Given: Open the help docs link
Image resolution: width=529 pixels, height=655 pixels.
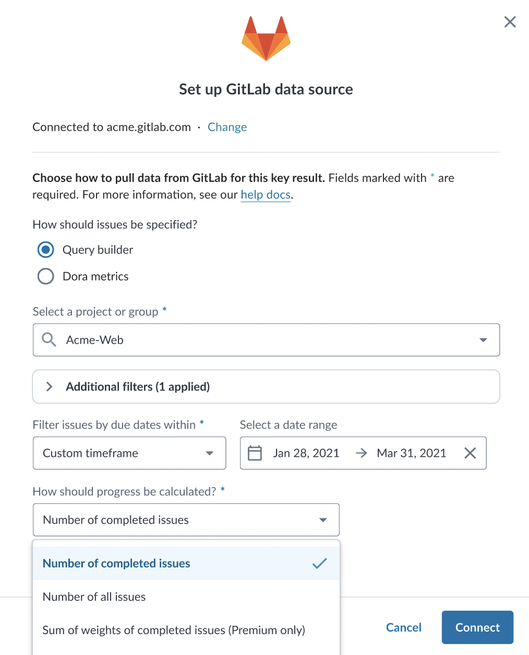Looking at the screenshot, I should coord(266,195).
